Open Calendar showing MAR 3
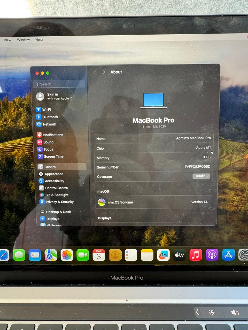Viewport: 248px width, 330px height. [99, 255]
